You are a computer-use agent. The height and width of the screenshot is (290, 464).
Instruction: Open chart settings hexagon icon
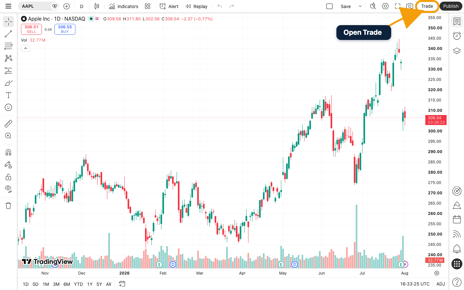(385, 6)
